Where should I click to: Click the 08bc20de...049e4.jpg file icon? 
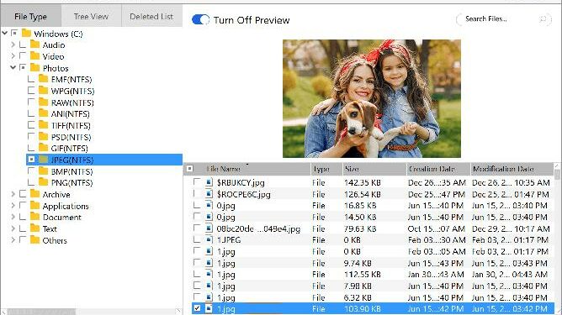tap(209, 228)
